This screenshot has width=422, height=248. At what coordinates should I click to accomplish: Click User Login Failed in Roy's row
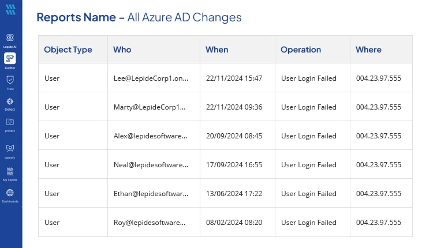(309, 222)
